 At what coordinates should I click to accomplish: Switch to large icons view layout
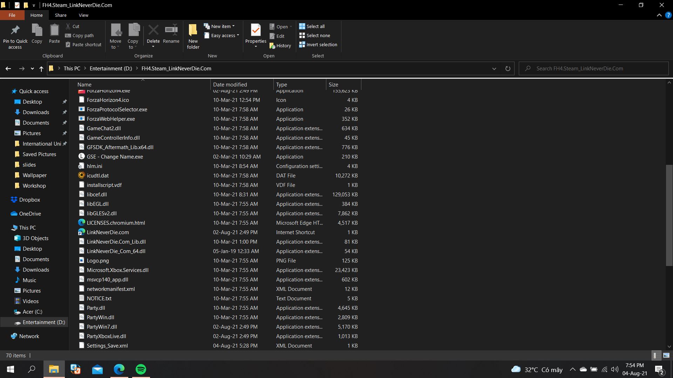tap(666, 355)
